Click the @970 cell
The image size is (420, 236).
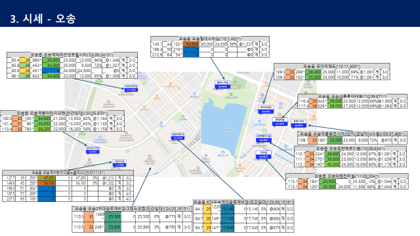tap(385, 140)
